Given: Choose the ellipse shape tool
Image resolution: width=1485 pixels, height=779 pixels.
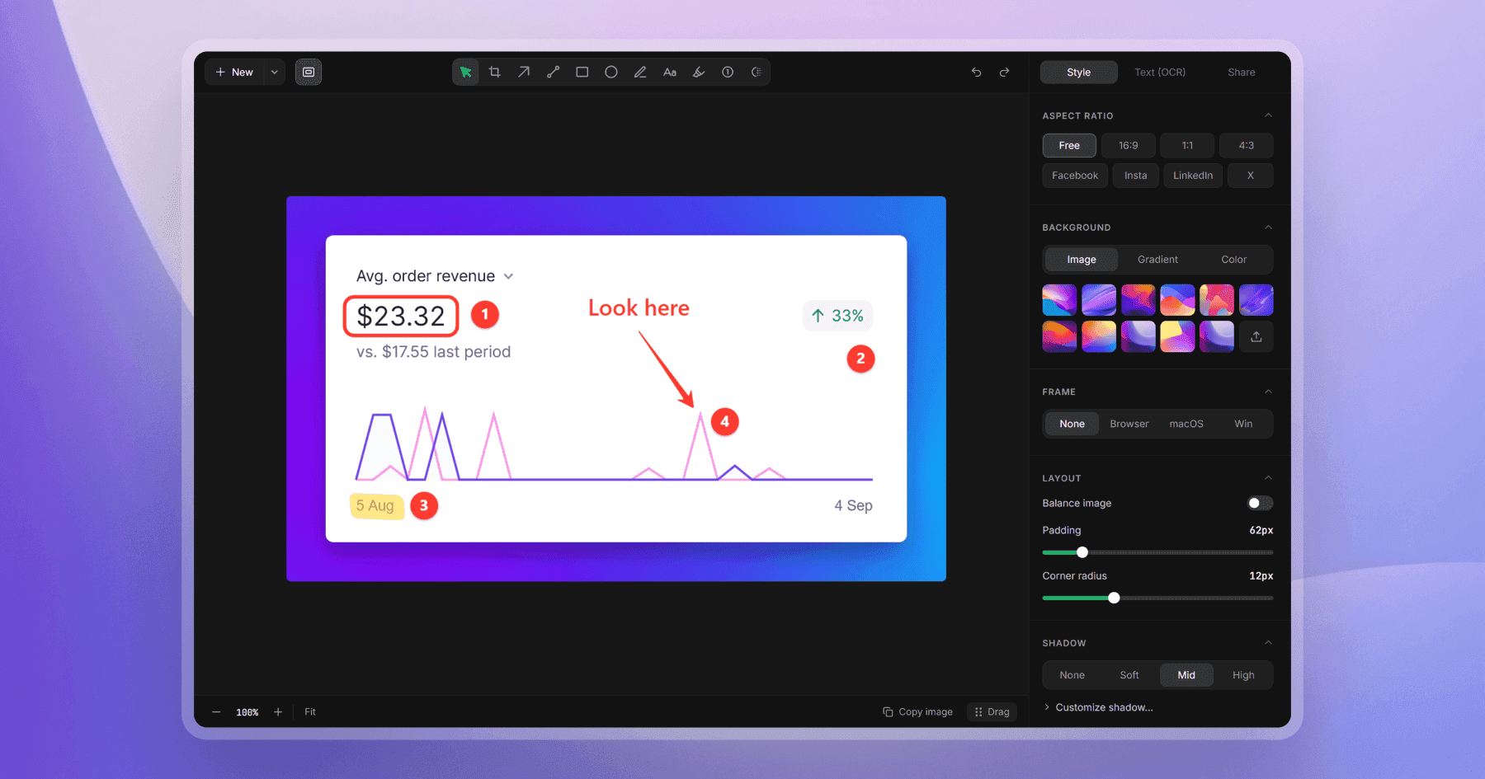Looking at the screenshot, I should pos(611,73).
